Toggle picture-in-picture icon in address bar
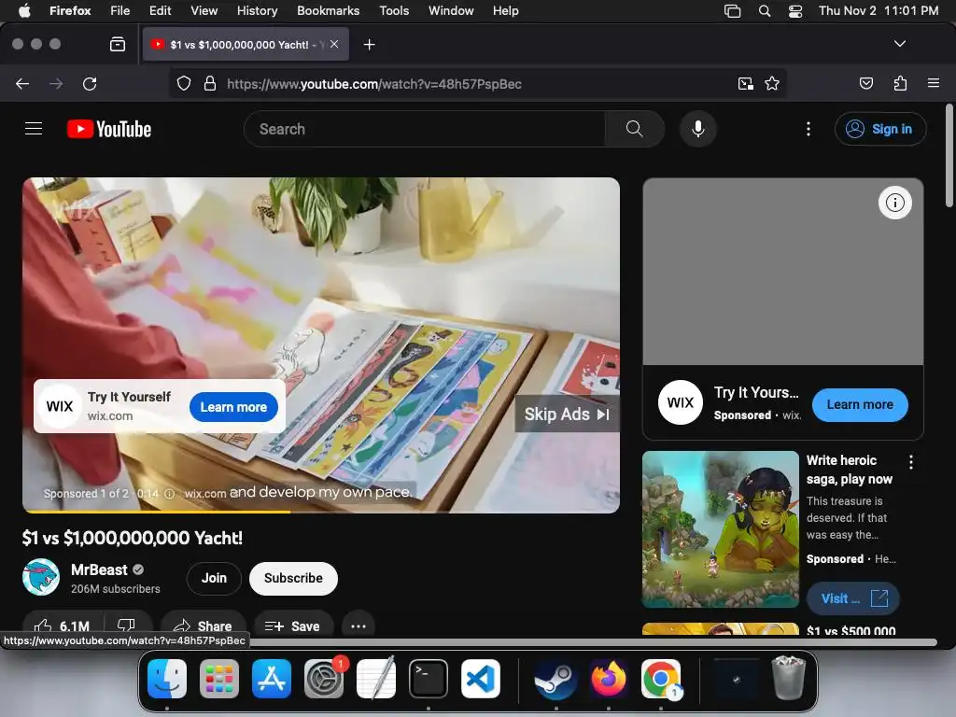The image size is (956, 717). click(745, 83)
